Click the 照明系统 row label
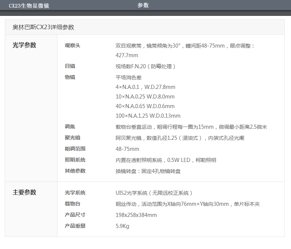 [x=75, y=160]
